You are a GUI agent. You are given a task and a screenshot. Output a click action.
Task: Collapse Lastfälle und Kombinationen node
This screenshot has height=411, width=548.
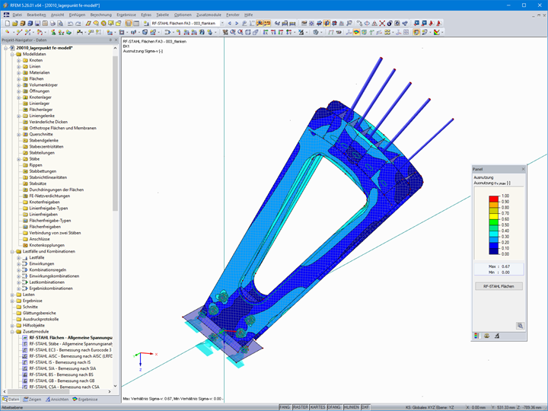point(12,251)
